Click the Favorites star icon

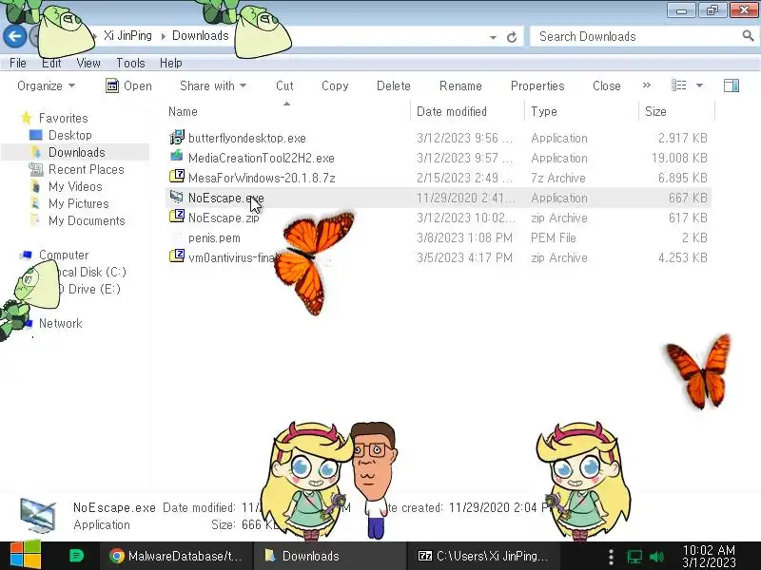point(27,118)
